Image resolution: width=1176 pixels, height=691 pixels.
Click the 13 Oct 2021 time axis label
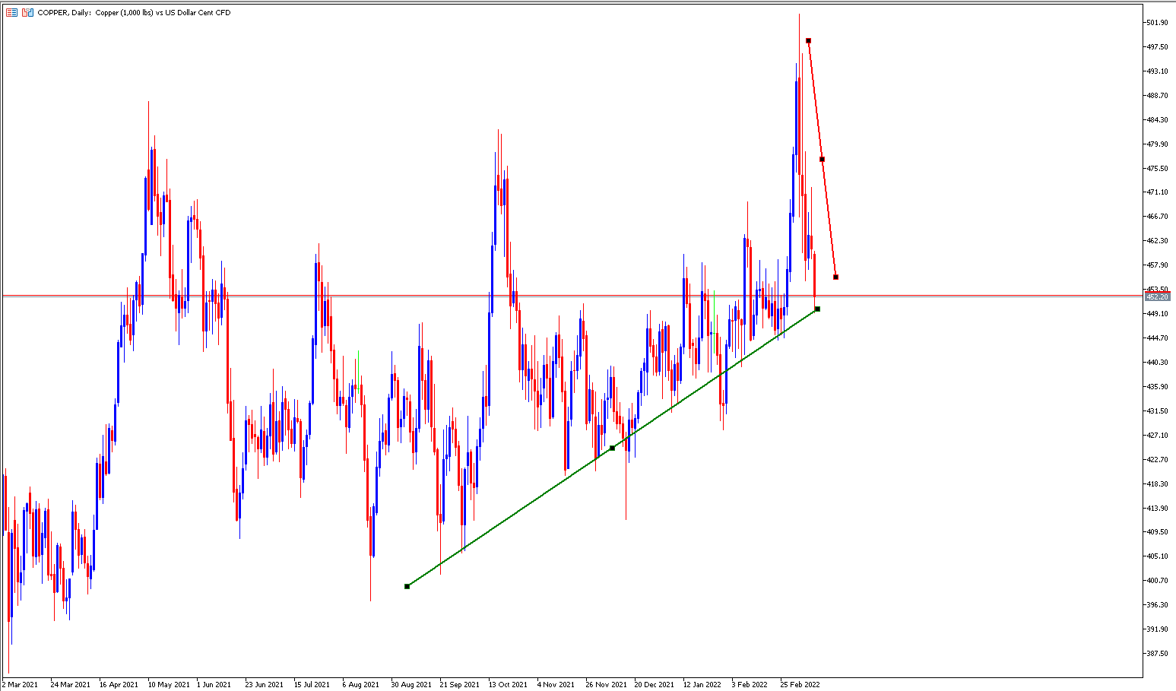click(508, 684)
